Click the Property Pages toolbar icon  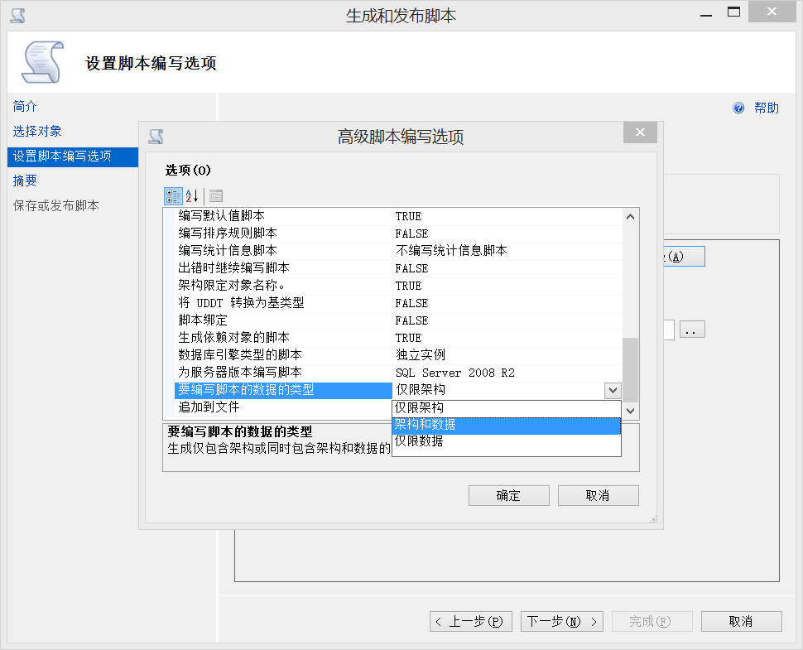tap(216, 195)
